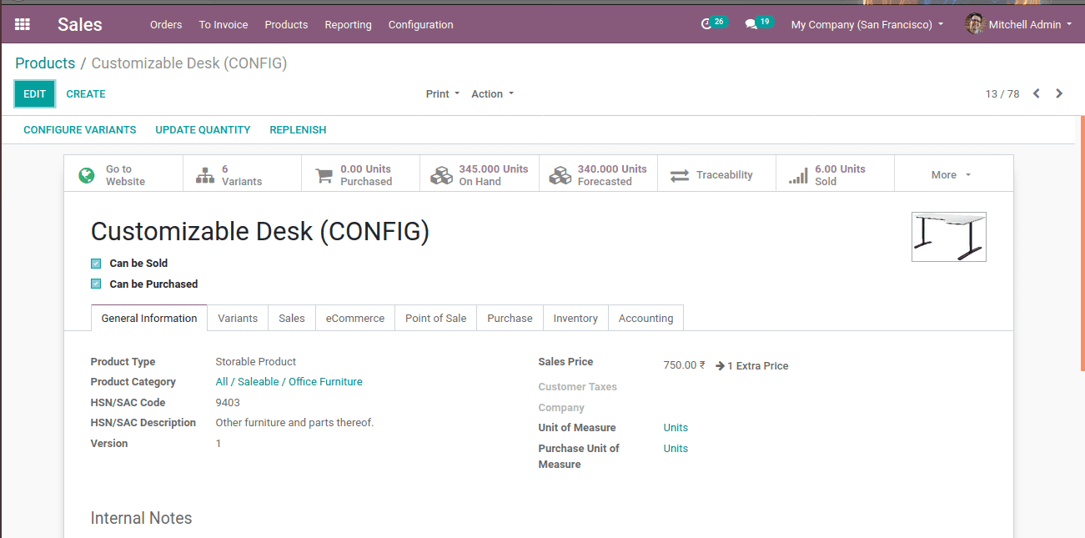Click the Storable Product value
Viewport: 1085px width, 538px height.
256,362
